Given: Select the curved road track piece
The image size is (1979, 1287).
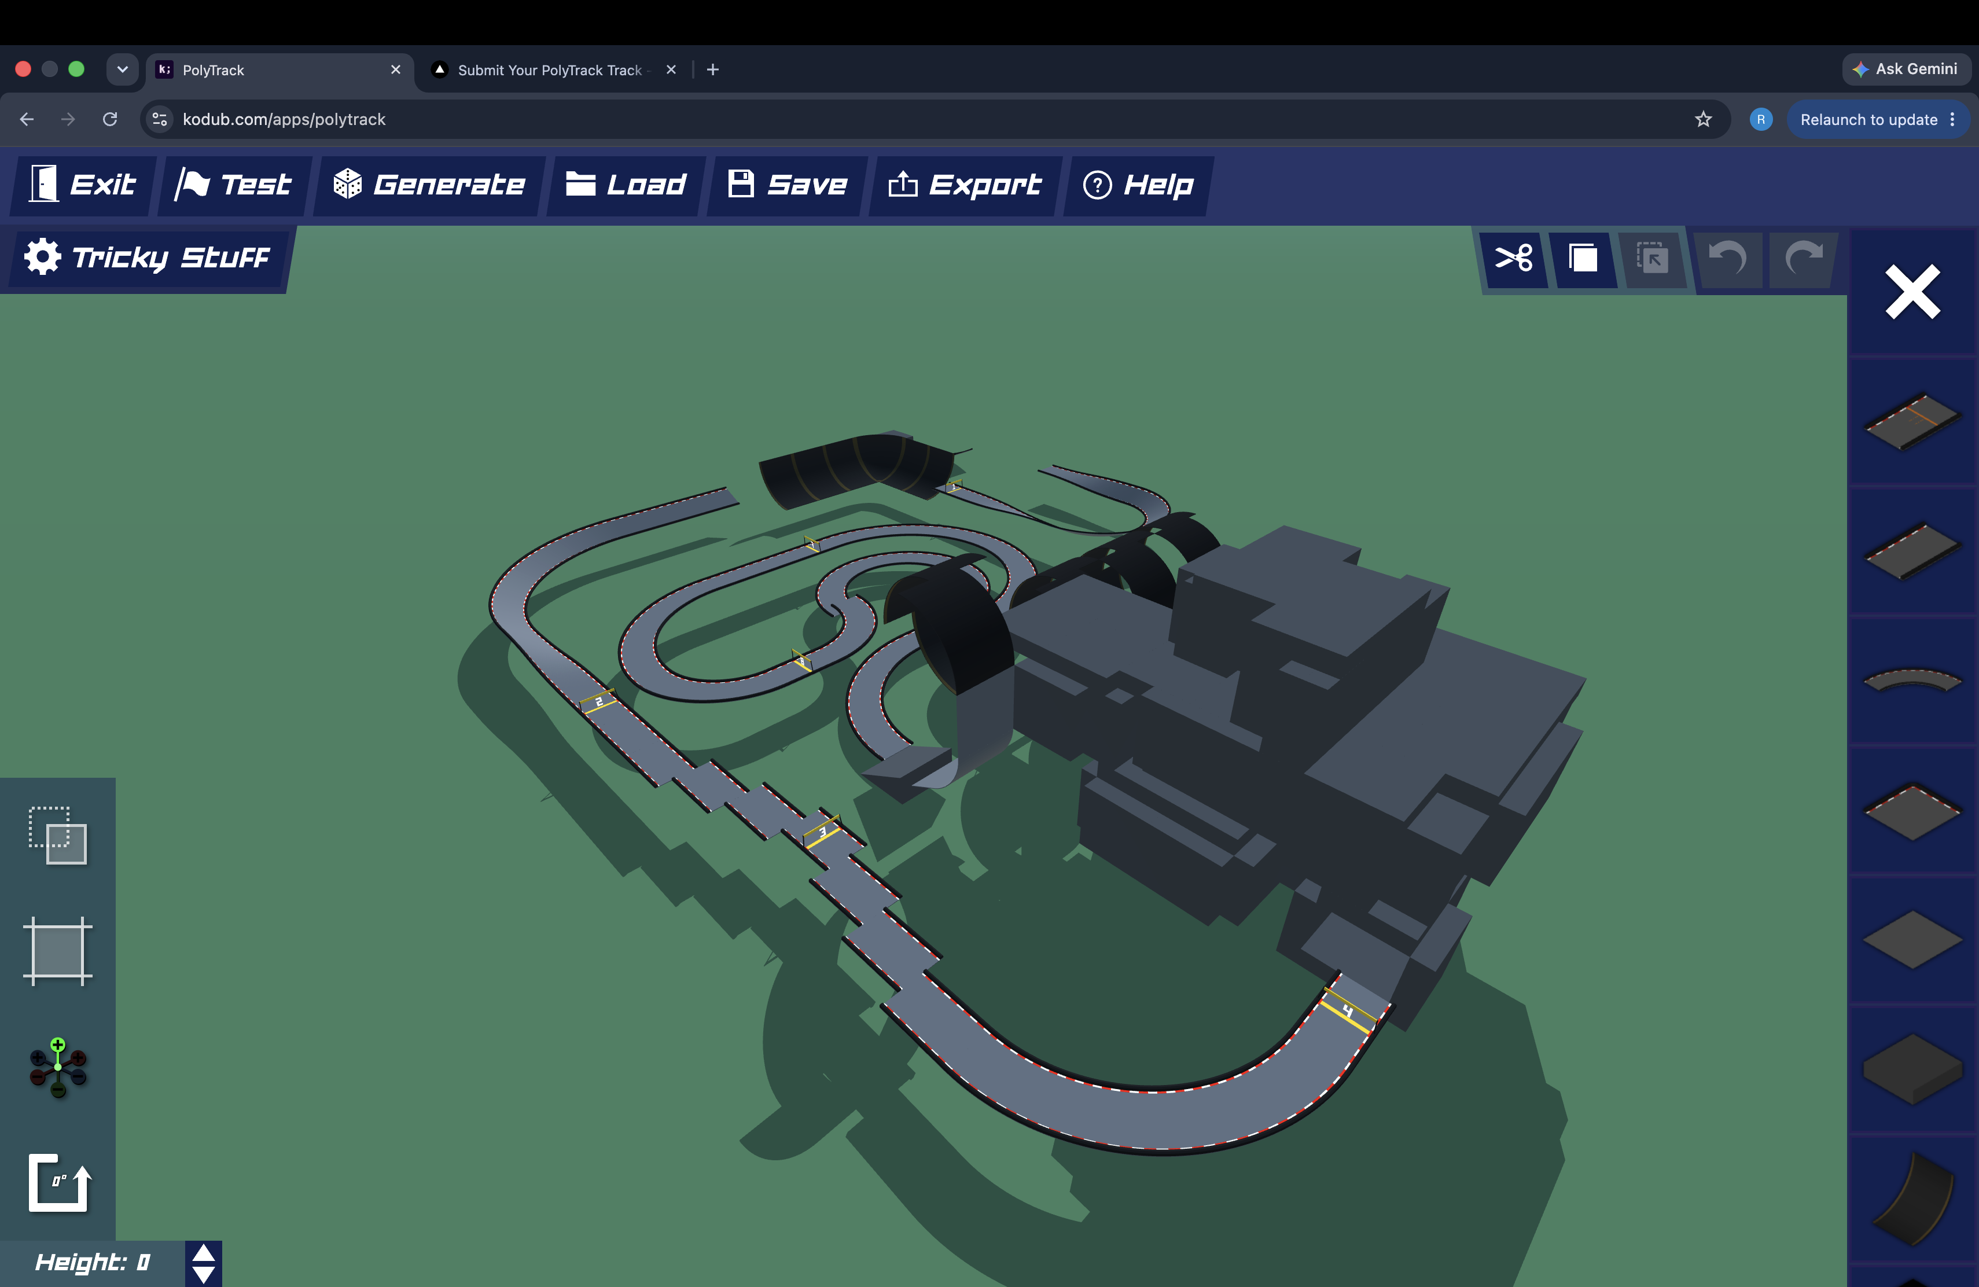Looking at the screenshot, I should (1912, 680).
